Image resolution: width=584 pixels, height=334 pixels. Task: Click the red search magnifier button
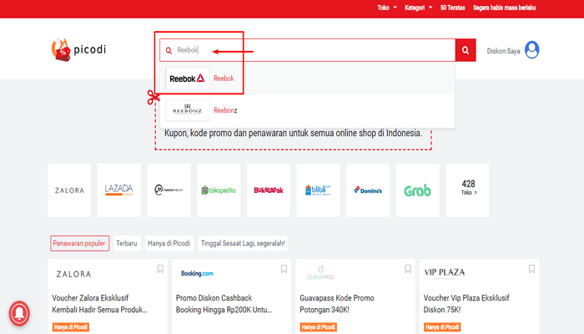pos(466,50)
